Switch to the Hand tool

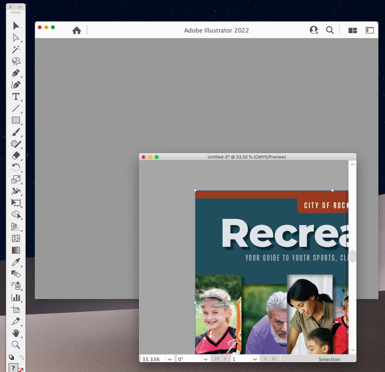coord(16,333)
